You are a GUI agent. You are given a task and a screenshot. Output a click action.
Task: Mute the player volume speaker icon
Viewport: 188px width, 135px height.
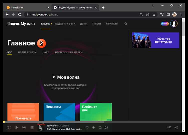coord(176,127)
